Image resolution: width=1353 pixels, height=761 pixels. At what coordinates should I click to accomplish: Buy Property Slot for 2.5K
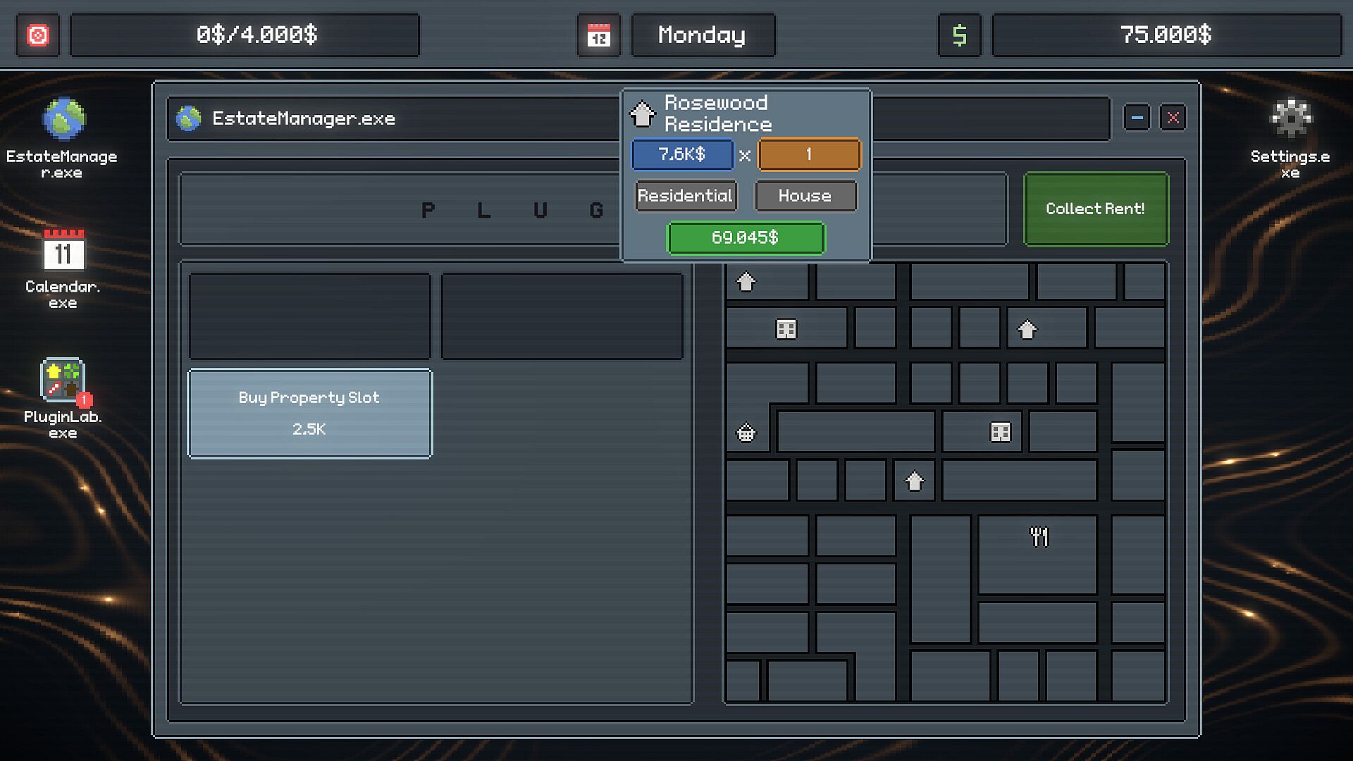coord(309,414)
